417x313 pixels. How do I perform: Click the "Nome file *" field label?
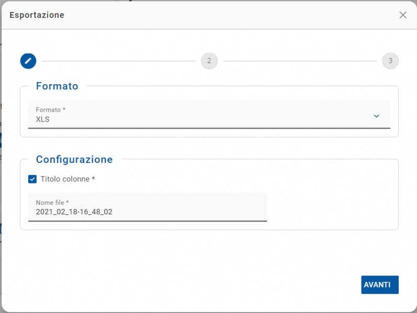pyautogui.click(x=52, y=202)
